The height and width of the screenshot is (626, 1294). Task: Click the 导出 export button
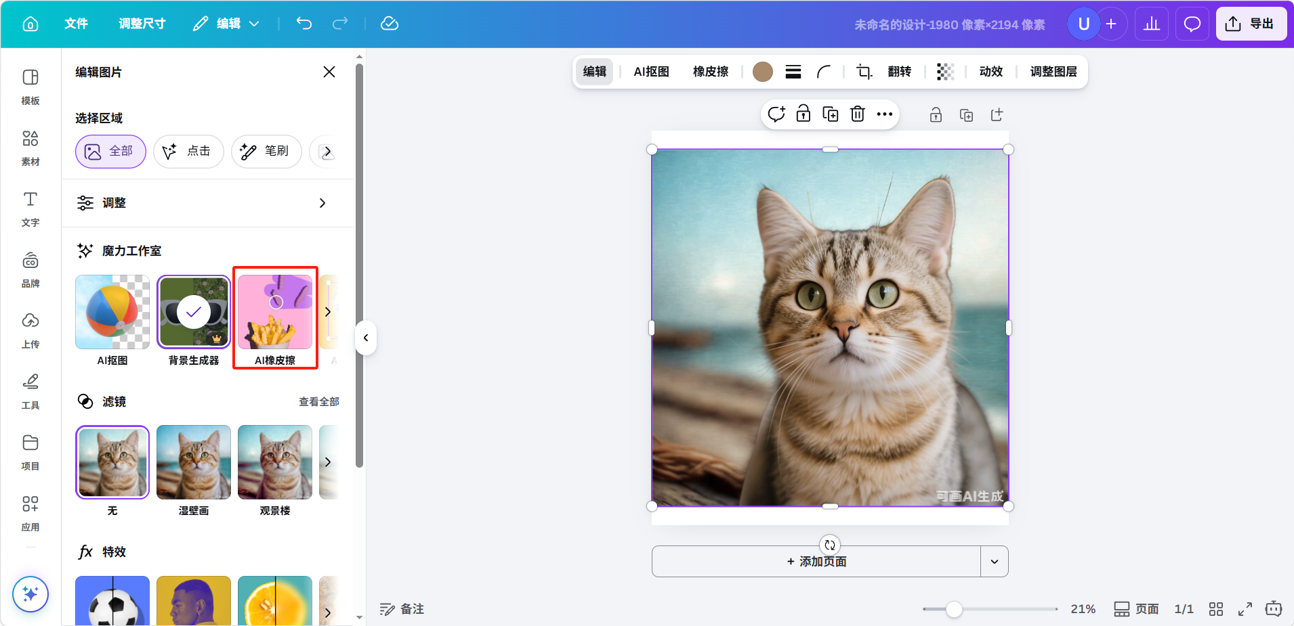click(1251, 24)
